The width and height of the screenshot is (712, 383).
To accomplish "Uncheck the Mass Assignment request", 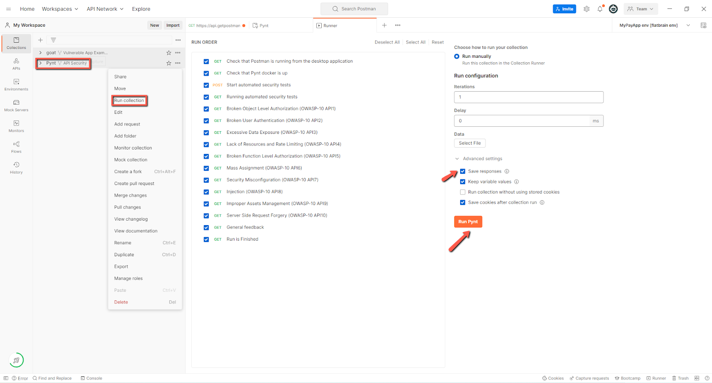I will click(x=206, y=168).
